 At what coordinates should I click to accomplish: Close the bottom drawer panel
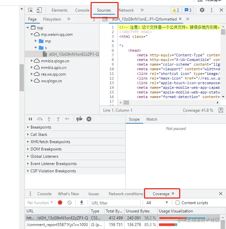[x=221, y=194]
